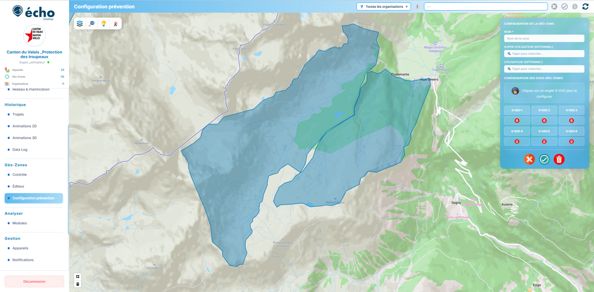Screen dimensions: 594x292
Task: Open Géo-Zones Éditeur link
Action: point(19,186)
